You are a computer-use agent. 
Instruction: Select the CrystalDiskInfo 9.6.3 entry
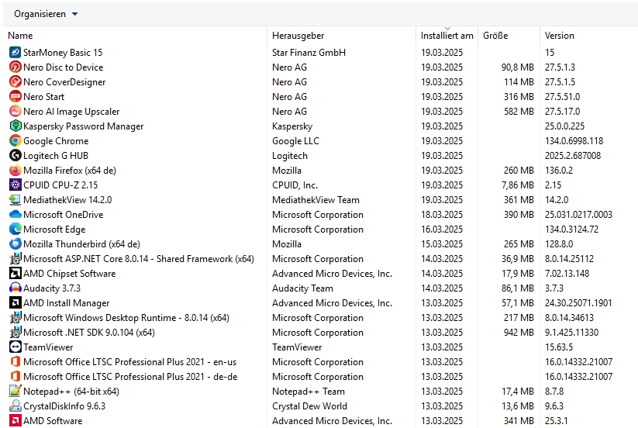pos(64,406)
